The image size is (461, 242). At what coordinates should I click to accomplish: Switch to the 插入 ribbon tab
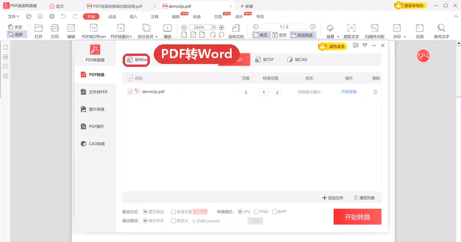pyautogui.click(x=134, y=17)
